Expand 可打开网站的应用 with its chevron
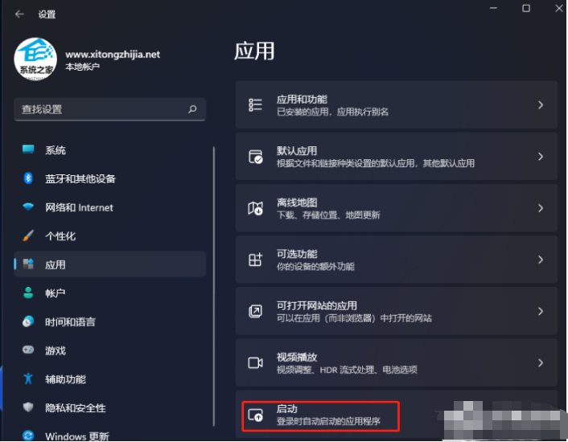568x442 pixels. coord(541,311)
